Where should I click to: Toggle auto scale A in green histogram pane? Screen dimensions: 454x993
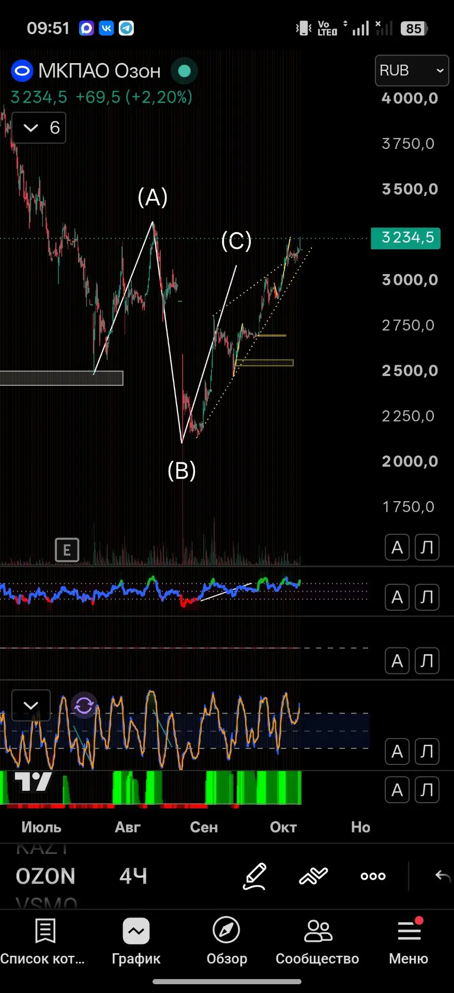point(397,790)
